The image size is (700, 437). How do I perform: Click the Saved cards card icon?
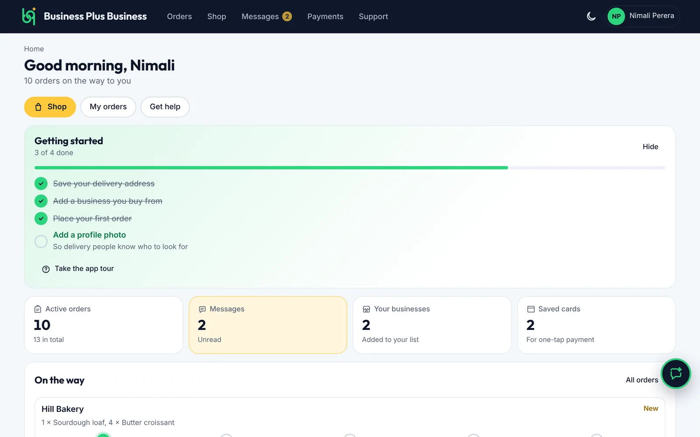coord(531,309)
